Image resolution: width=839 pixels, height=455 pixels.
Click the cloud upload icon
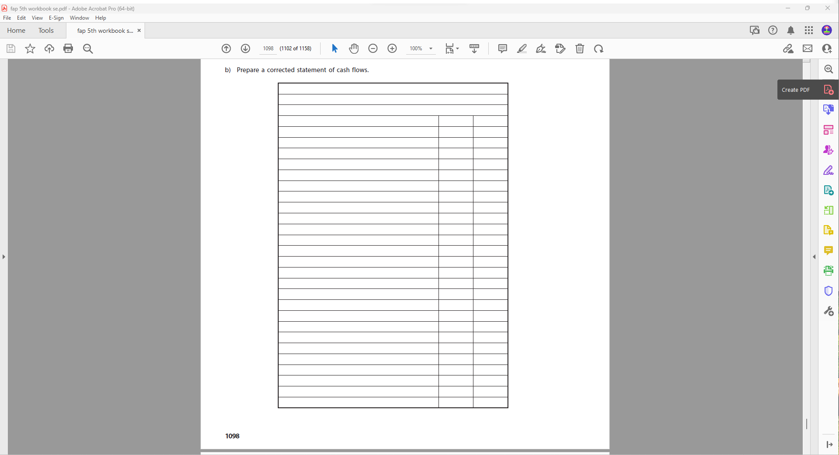tap(49, 49)
